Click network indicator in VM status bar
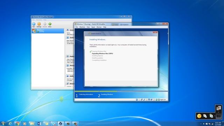Image resolution: width=224 pixels, height=126 pixels. (x=141, y=99)
